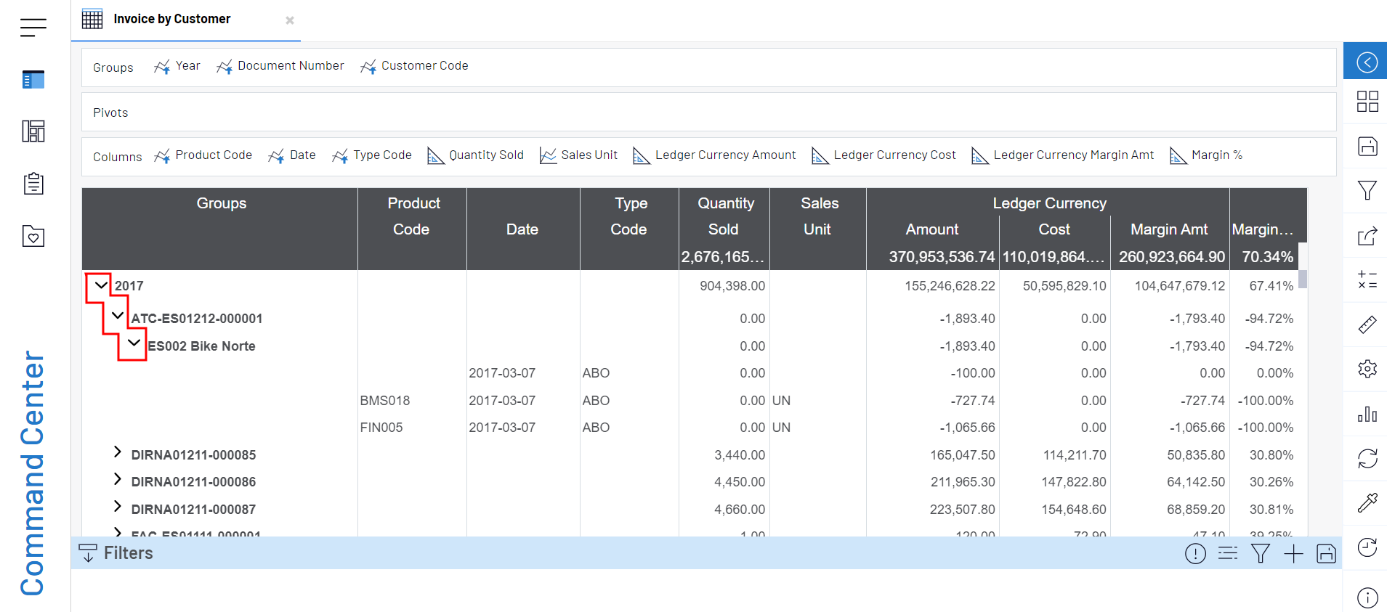This screenshot has width=1387, height=612.
Task: Open the hamburger navigation menu
Action: click(33, 28)
